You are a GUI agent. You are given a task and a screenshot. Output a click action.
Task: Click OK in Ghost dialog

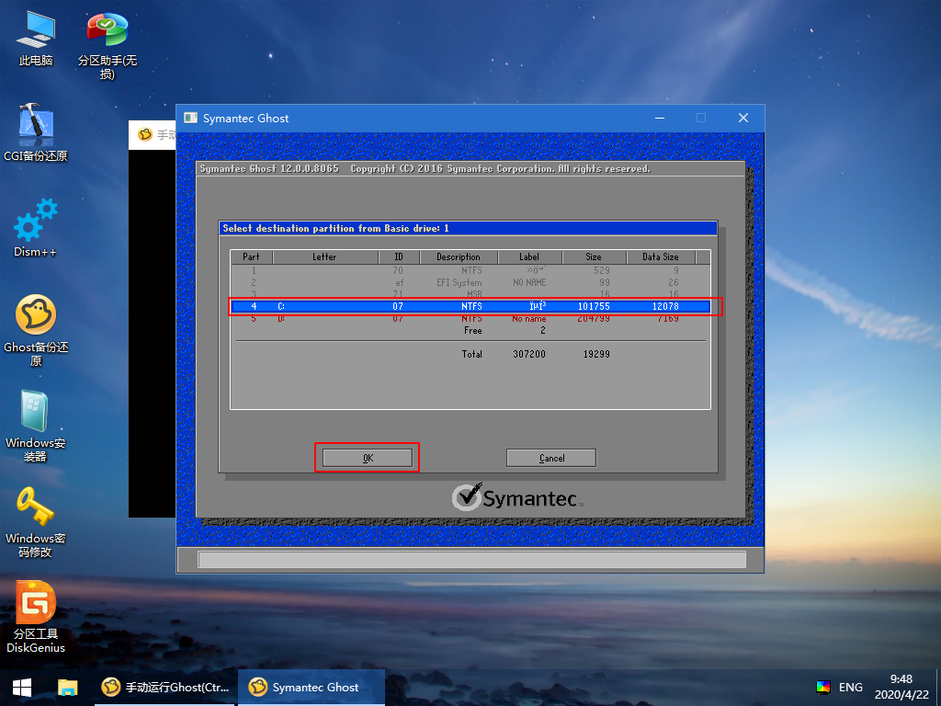click(x=368, y=458)
